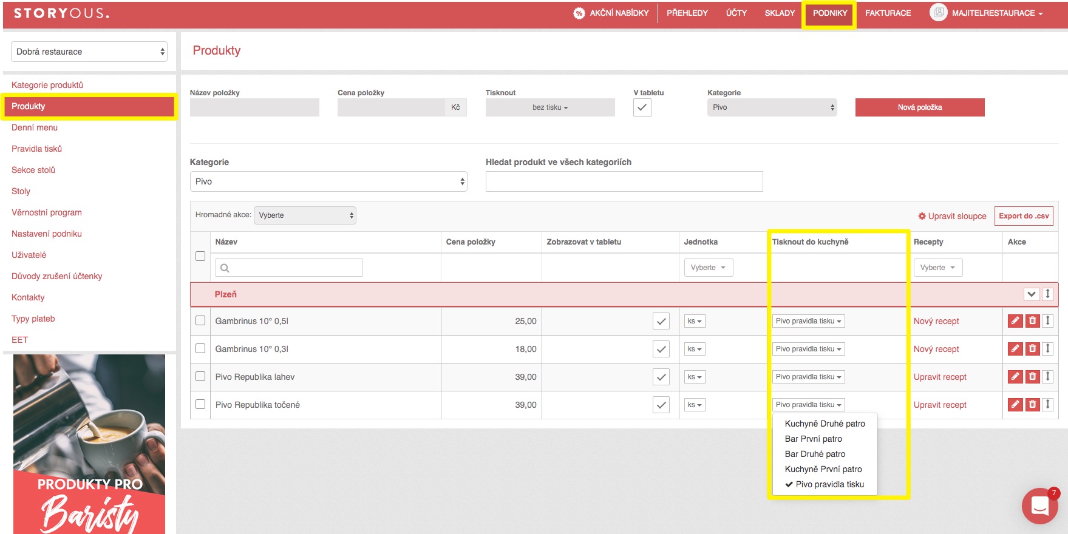Reorder handle for Pivo Republika lahev row
This screenshot has height=534, width=1068.
coord(1047,376)
